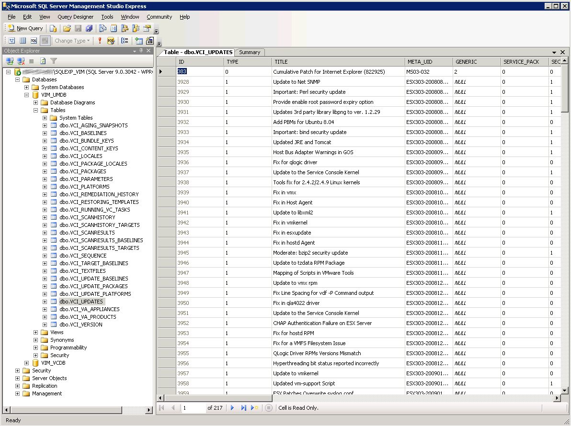Click the Object Explorer Connect icon
Viewport: 571px width, 426px height.
[x=10, y=61]
